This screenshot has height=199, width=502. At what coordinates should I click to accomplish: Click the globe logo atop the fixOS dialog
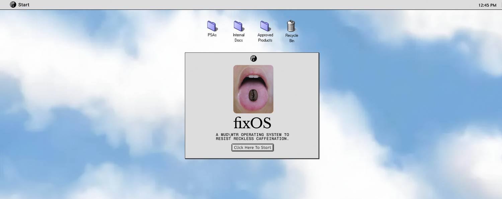pos(253,59)
